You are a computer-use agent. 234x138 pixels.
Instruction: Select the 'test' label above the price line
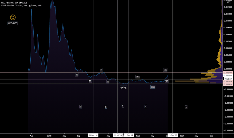pos(138,77)
